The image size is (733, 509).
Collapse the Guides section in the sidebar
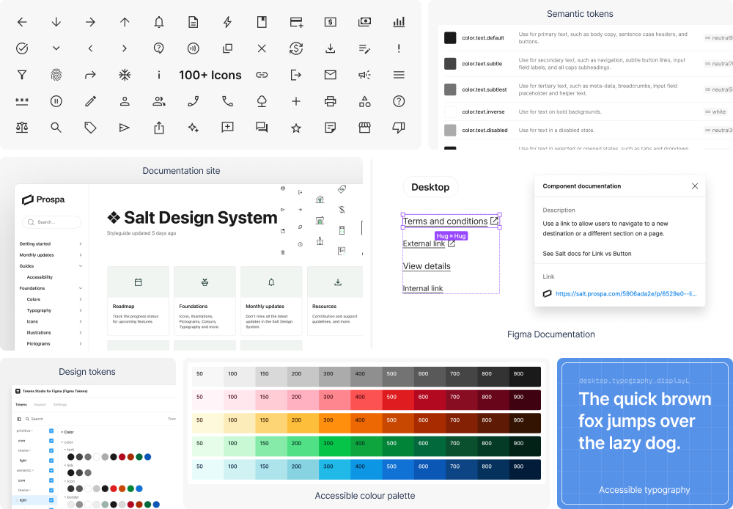pos(80,266)
